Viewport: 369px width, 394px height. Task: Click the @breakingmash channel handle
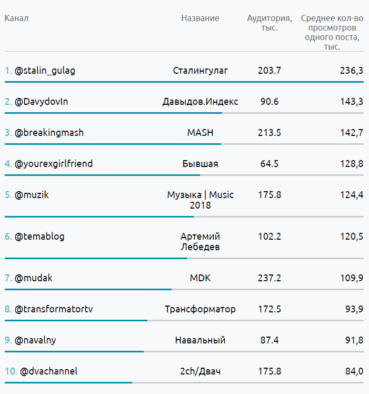49,133
